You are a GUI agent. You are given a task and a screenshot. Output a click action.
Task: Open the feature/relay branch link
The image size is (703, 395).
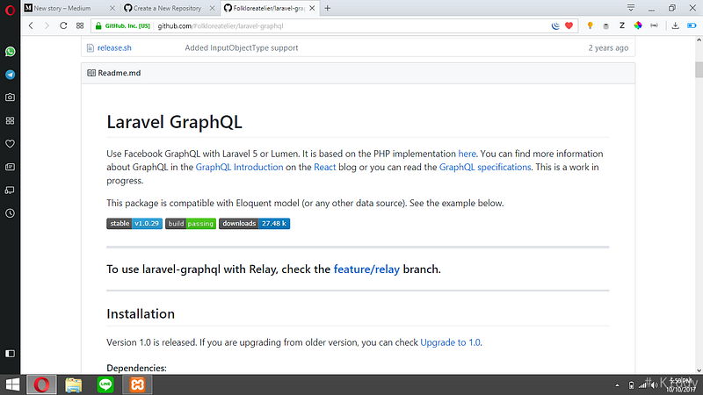(366, 269)
